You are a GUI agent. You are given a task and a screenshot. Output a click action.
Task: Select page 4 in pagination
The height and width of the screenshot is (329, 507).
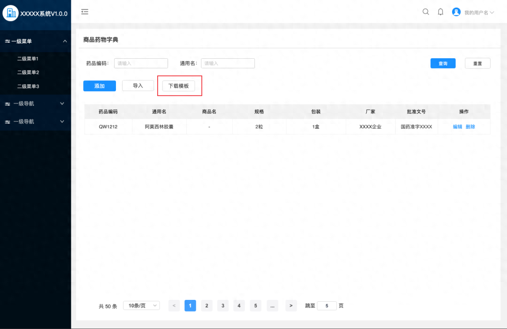click(239, 305)
